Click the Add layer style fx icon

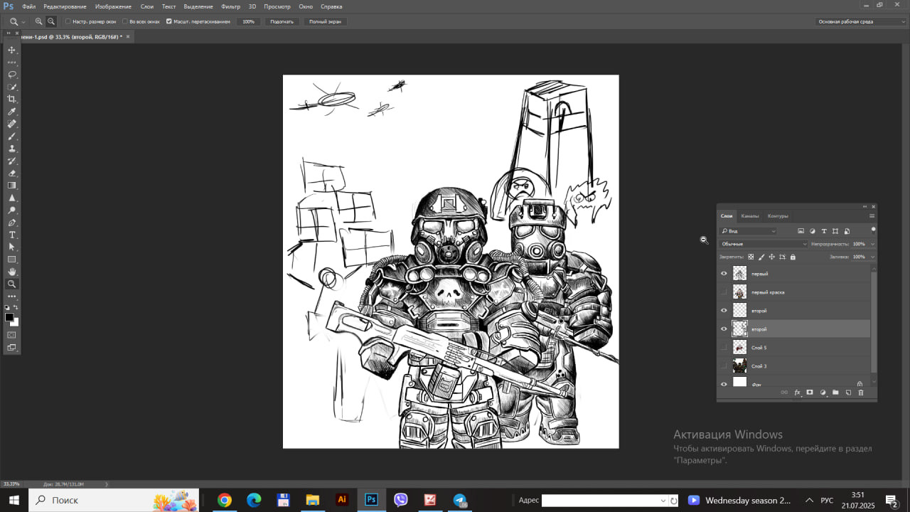pyautogui.click(x=797, y=392)
